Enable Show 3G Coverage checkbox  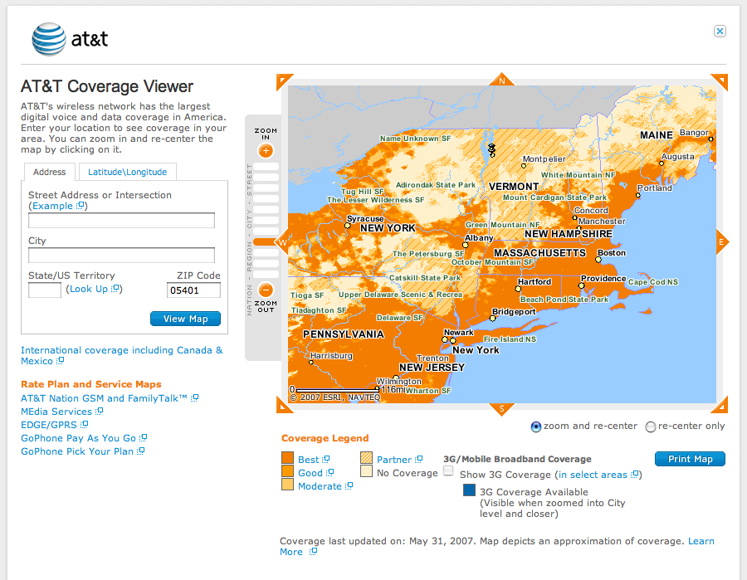pyautogui.click(x=448, y=471)
